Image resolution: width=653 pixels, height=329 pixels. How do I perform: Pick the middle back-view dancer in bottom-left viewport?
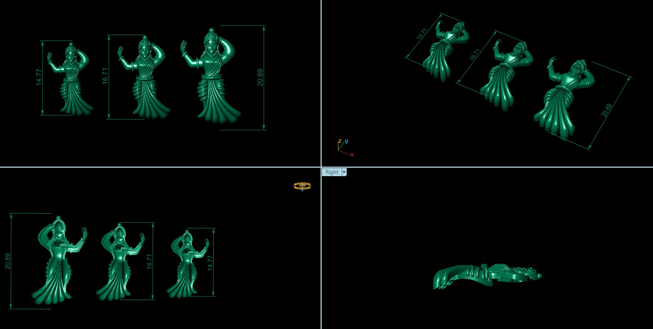tap(120, 262)
